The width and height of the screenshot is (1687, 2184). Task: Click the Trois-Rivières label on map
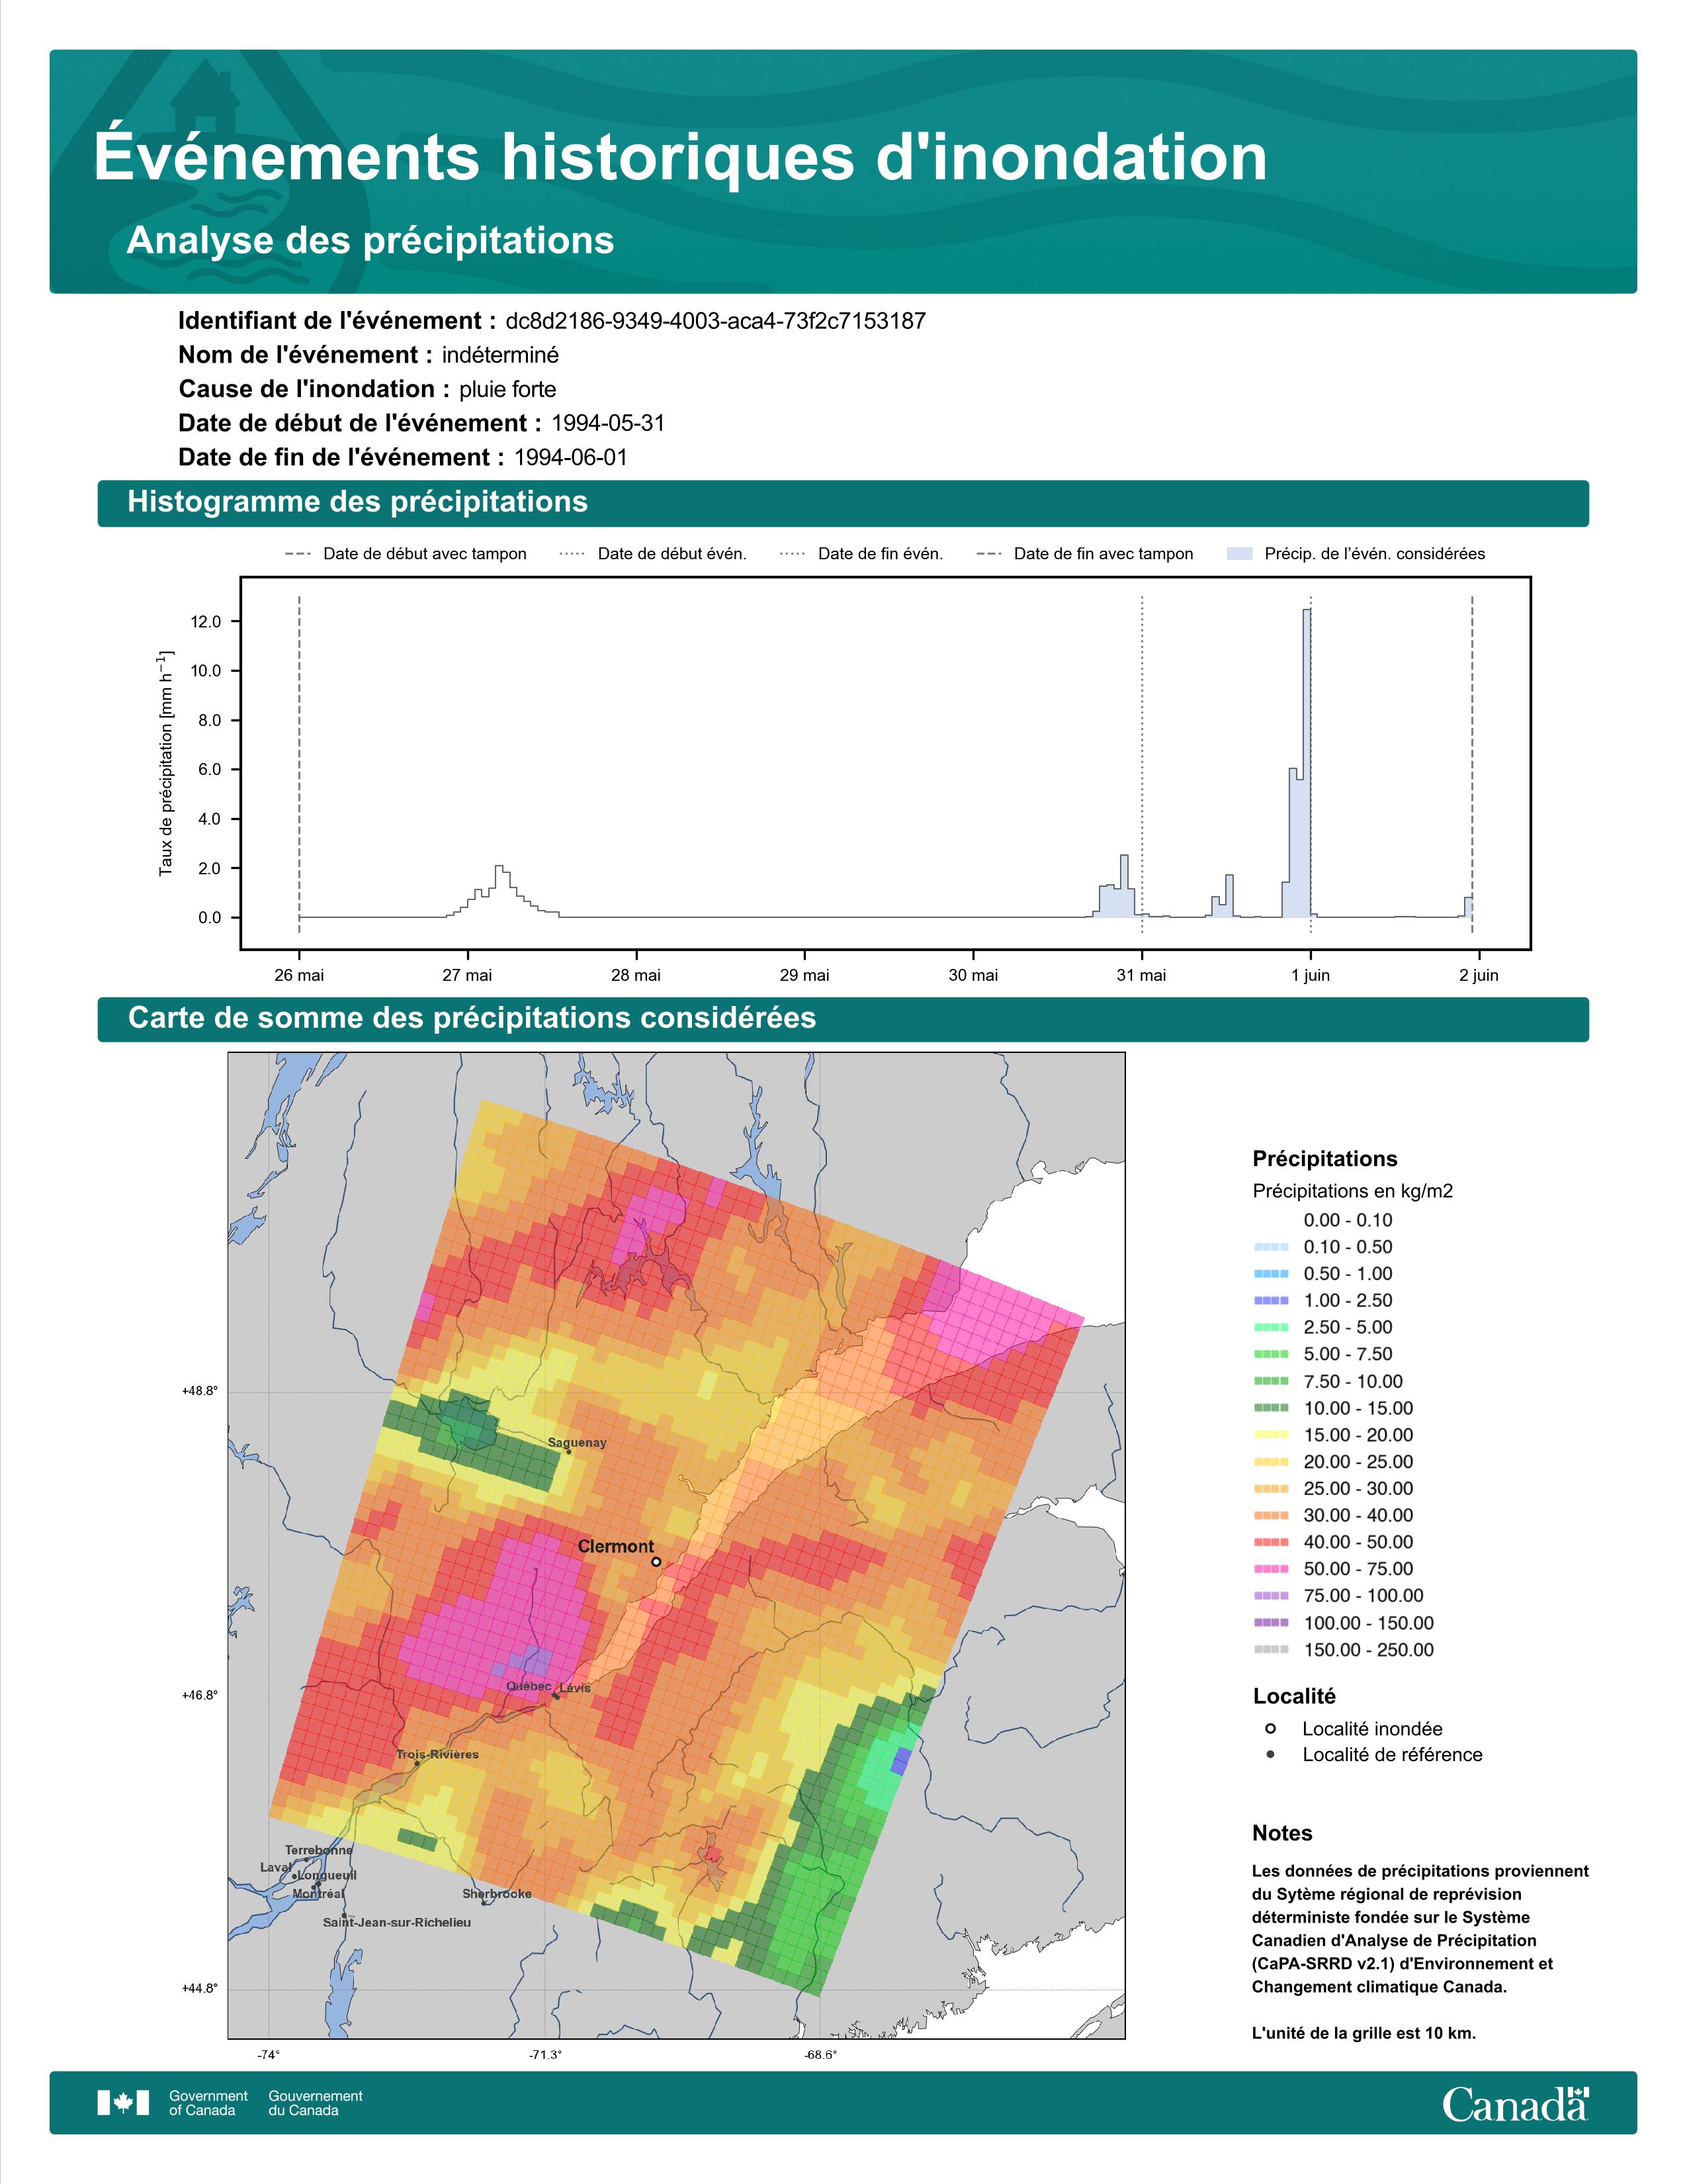(x=437, y=1755)
